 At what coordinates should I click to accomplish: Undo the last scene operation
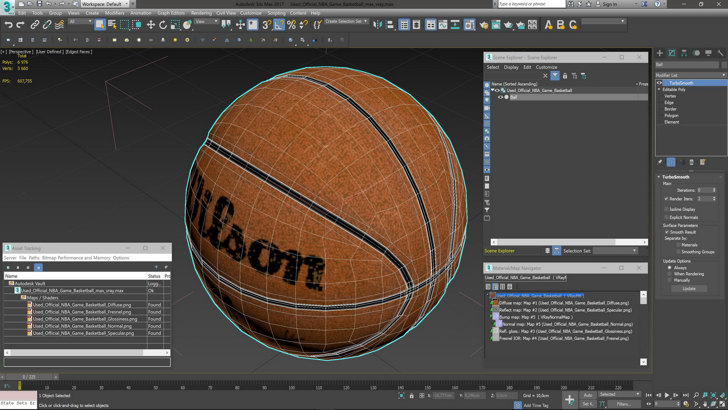tap(8, 25)
